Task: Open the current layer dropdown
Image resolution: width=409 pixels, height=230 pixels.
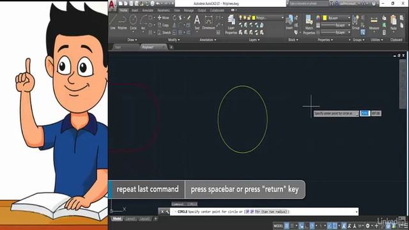Action: click(261, 18)
